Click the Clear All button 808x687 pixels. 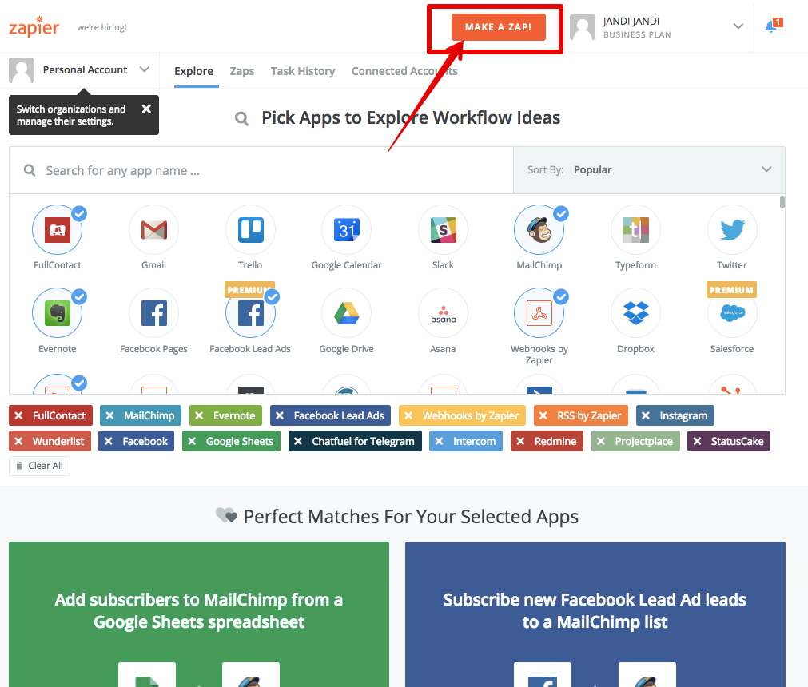tap(40, 466)
